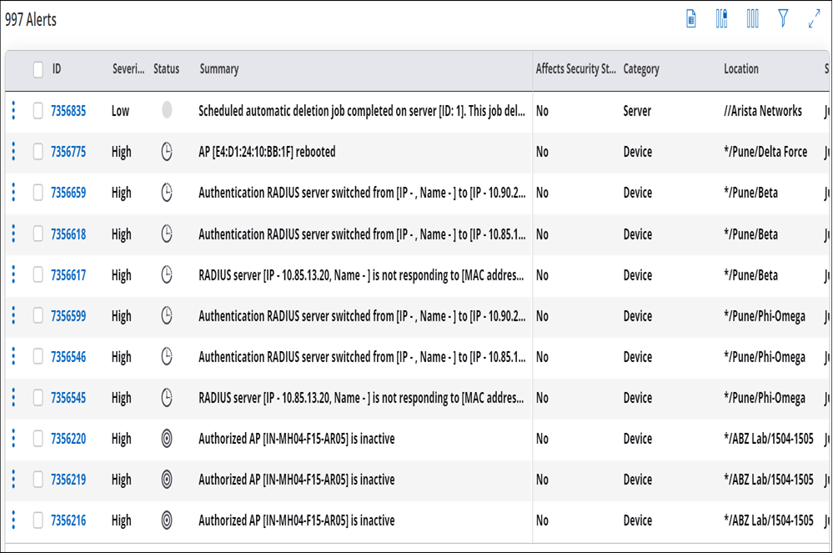This screenshot has width=833, height=553.
Task: Open the column lock settings icon
Action: [721, 19]
